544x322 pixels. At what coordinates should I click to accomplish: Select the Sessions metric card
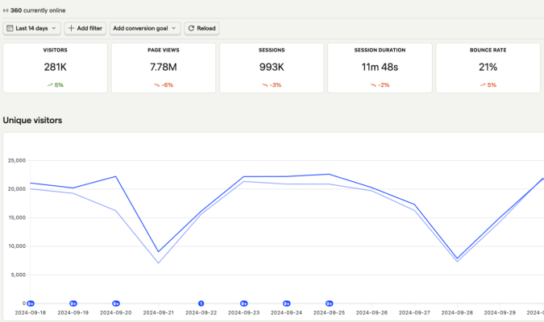pos(272,68)
